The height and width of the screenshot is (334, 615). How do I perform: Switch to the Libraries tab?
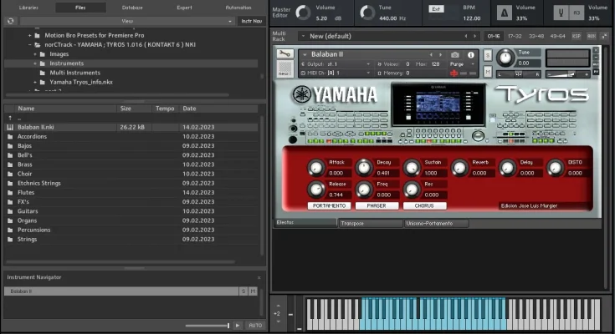(28, 7)
